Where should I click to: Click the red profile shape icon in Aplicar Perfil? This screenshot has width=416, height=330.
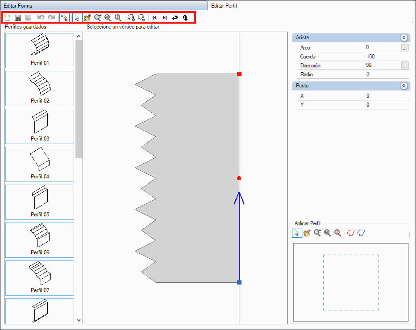tap(350, 233)
